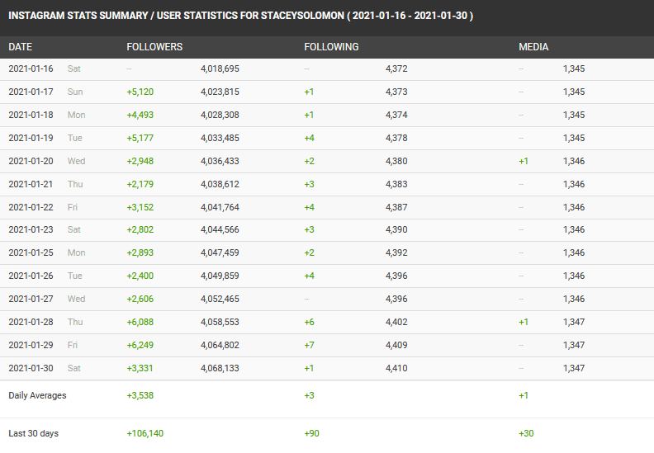Click date 2021-01-23
Viewport: 654px width, 453px height.
[31, 229]
